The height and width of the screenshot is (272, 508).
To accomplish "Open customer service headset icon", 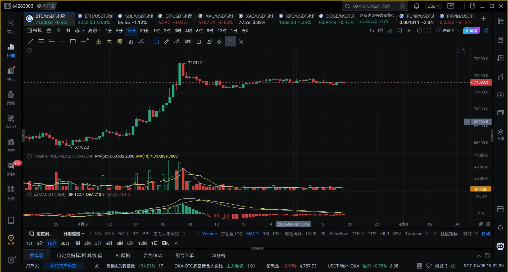I will point(500,228).
